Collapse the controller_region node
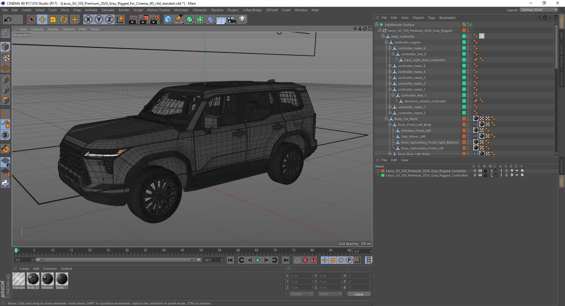This screenshot has width=565, height=306. 386,42
